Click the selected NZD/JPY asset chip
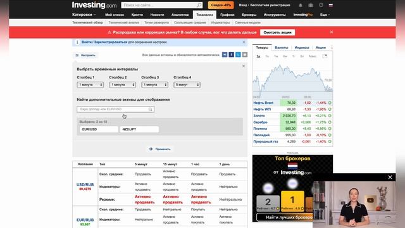Viewport: 405px width, 228px height. 139,129
